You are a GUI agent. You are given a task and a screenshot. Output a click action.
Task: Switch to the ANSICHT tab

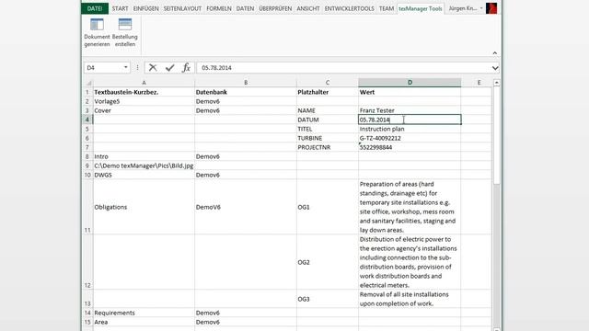(x=308, y=8)
